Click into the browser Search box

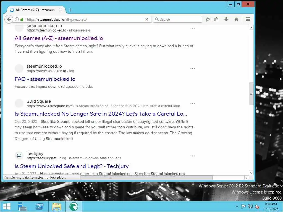178,20
